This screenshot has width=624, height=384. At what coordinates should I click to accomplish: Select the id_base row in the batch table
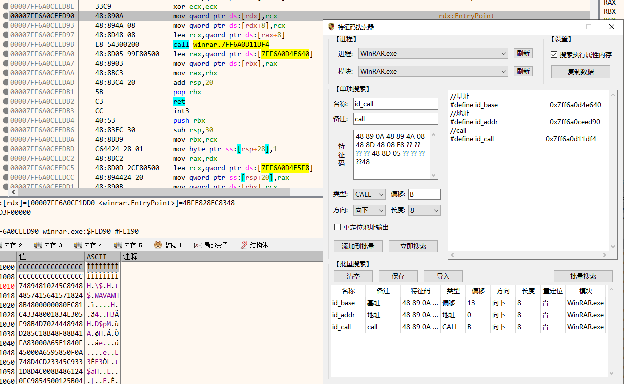(x=468, y=303)
